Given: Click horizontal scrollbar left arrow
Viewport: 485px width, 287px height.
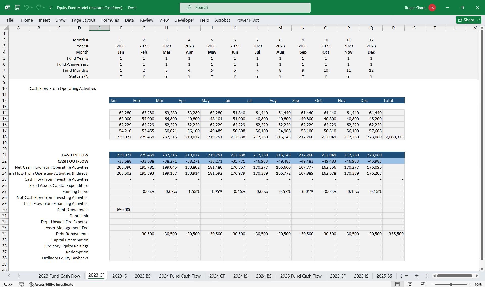Looking at the screenshot, I should (434, 276).
